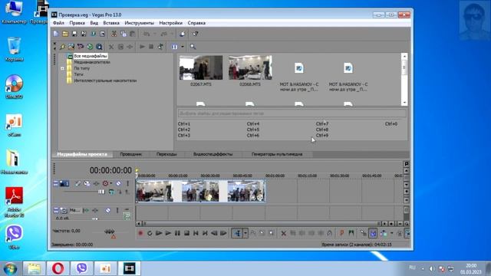
Task: Click Play From Start in transport bar
Action: (x=159, y=233)
